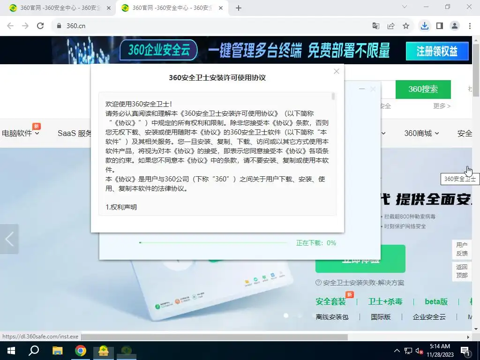Bookmark this page with star icon
The height and width of the screenshot is (360, 480).
(x=406, y=26)
